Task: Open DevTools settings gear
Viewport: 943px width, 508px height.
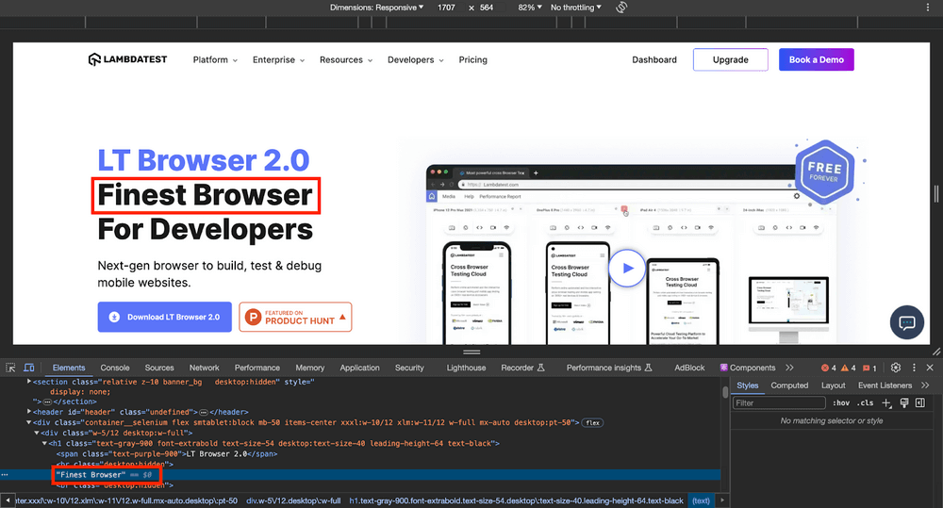Action: click(896, 368)
